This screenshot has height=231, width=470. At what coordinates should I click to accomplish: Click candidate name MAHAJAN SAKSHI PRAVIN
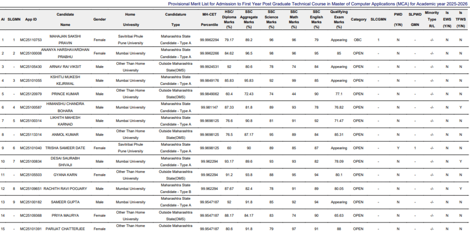pyautogui.click(x=65, y=39)
